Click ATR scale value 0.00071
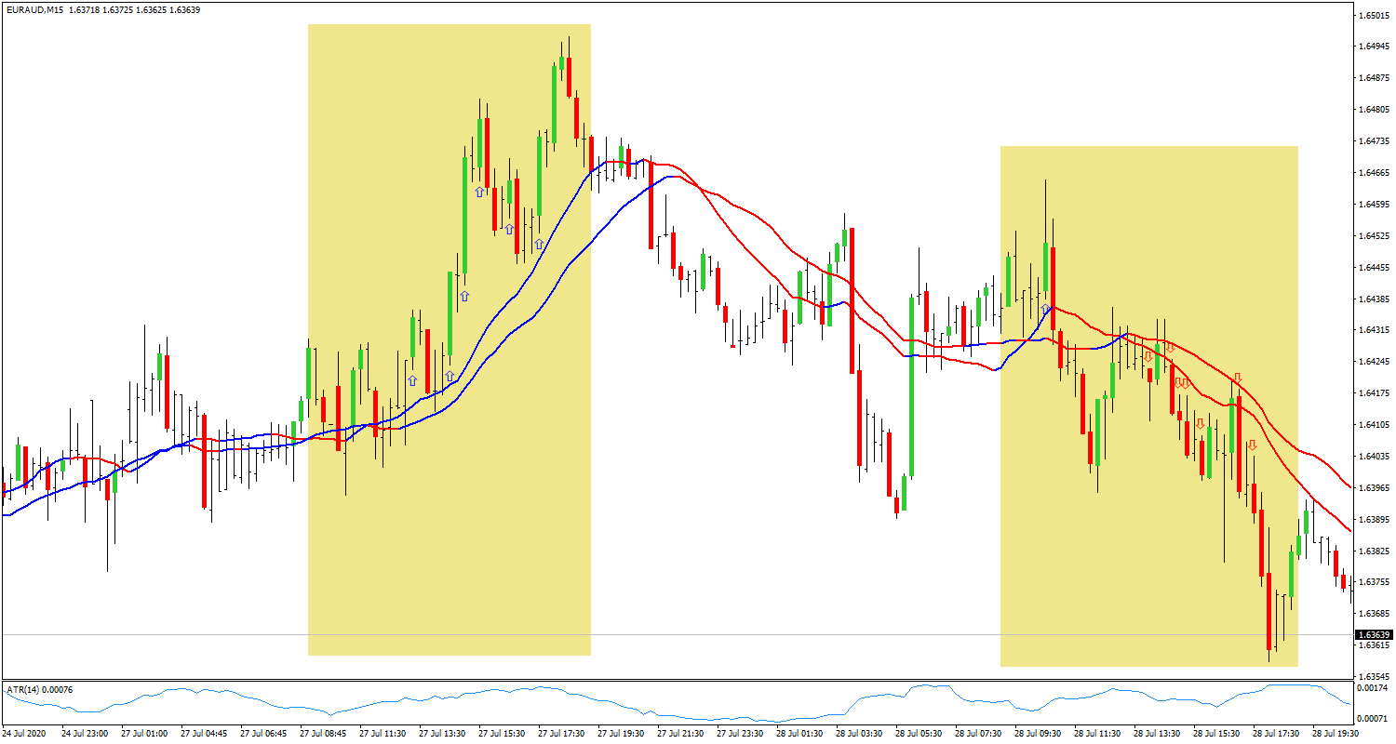The width and height of the screenshot is (1396, 744). point(1373,719)
